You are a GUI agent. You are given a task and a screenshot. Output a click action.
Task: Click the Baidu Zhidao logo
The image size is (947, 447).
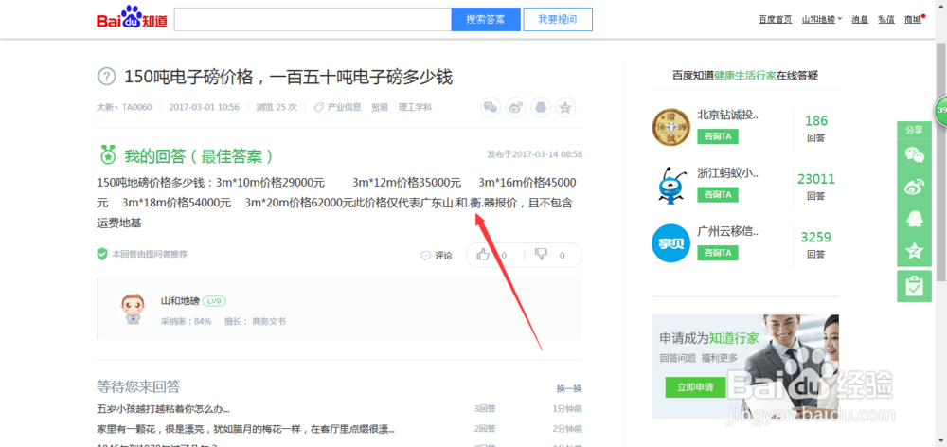coord(131,19)
